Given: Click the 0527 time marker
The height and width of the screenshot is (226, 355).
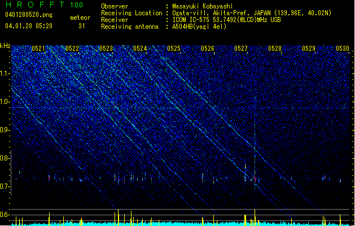Looking at the screenshot, I should [x=241, y=49].
